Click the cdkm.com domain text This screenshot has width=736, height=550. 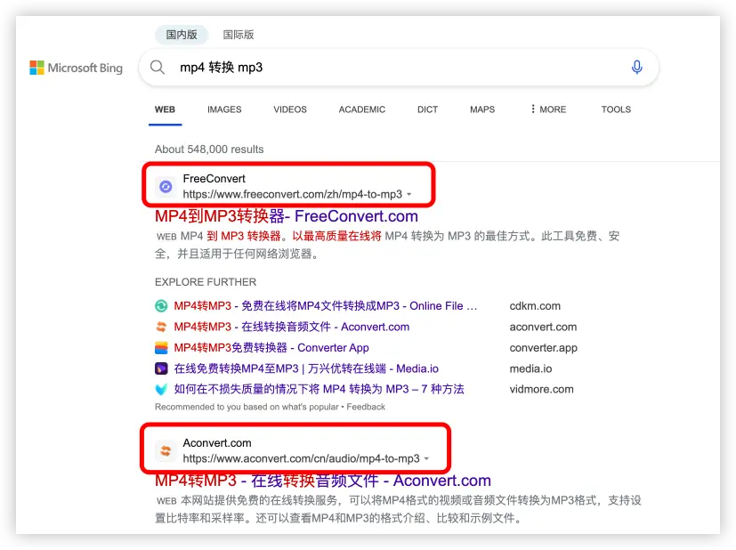[535, 306]
